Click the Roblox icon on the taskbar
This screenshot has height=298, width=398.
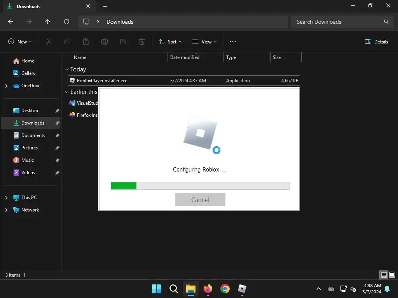[242, 289]
